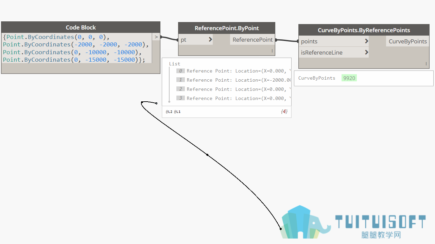Click the @L2 list level label
Viewport: 435px width, 244px height.
(169, 111)
